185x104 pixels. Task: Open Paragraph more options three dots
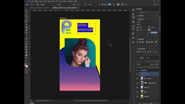point(156,45)
